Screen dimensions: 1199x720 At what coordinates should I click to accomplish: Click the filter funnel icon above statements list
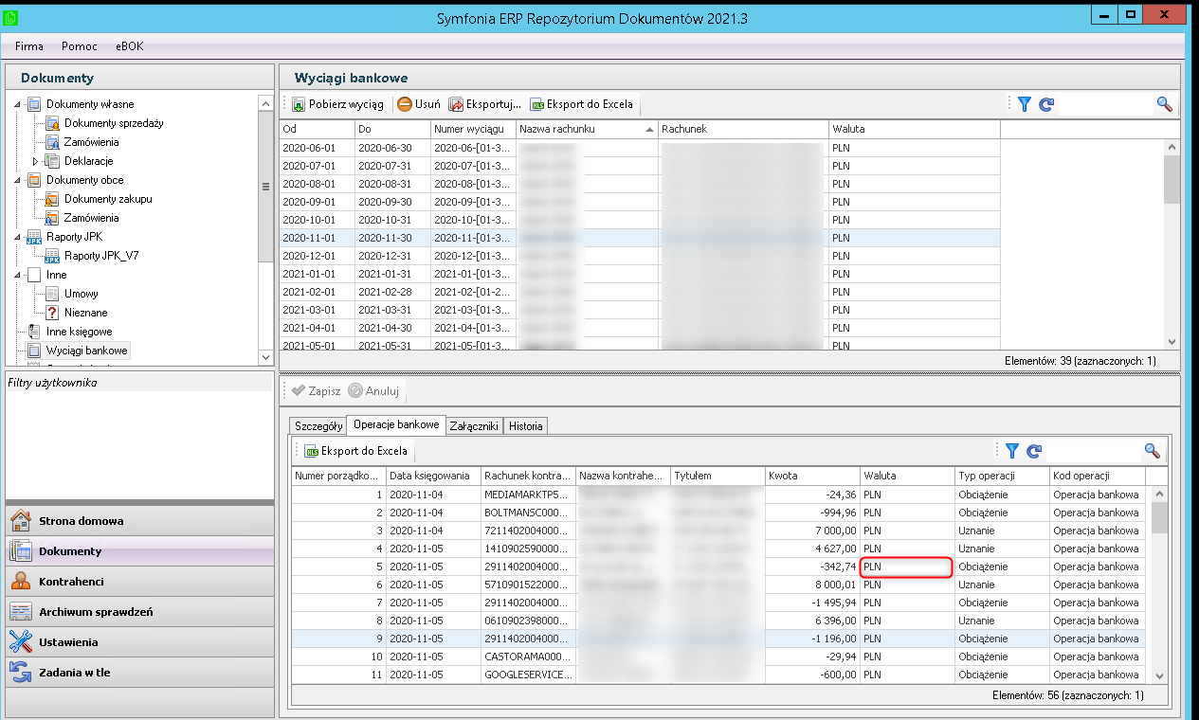click(1025, 104)
